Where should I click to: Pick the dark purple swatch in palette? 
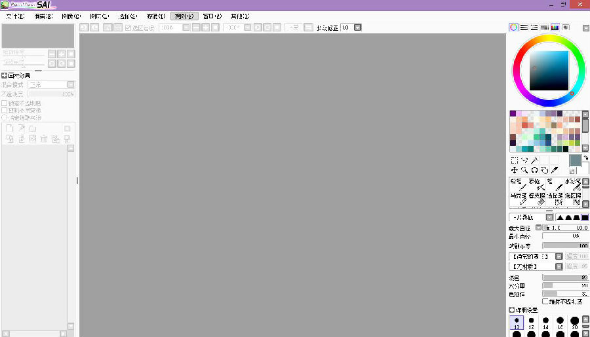[513, 114]
